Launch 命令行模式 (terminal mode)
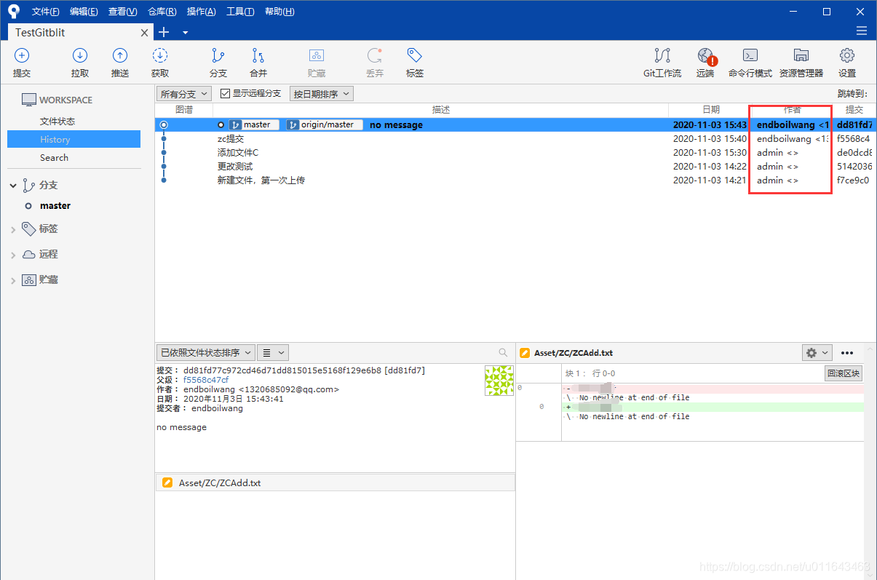Viewport: 877px width, 580px height. click(750, 62)
